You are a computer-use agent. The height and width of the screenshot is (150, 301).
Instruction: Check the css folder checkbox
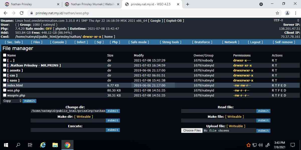pyautogui.click(x=5, y=75)
